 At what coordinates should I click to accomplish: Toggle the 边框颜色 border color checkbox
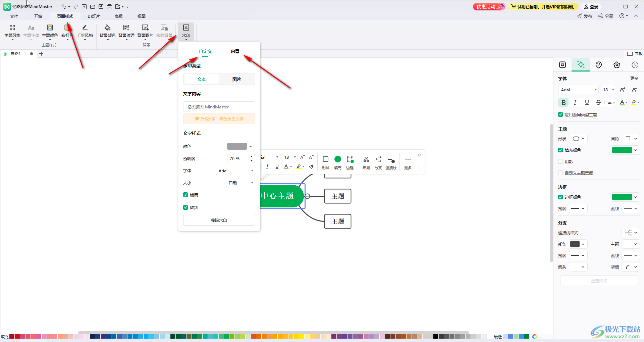point(560,197)
